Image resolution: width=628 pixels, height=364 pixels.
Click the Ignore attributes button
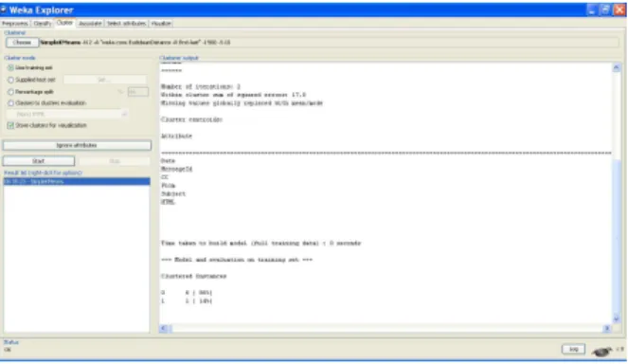[77, 145]
